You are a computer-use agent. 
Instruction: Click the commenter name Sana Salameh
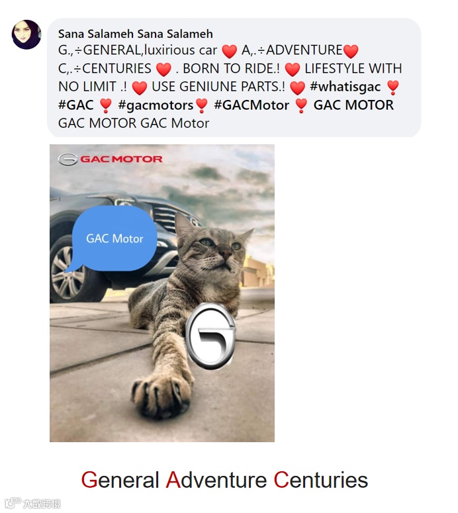point(136,34)
